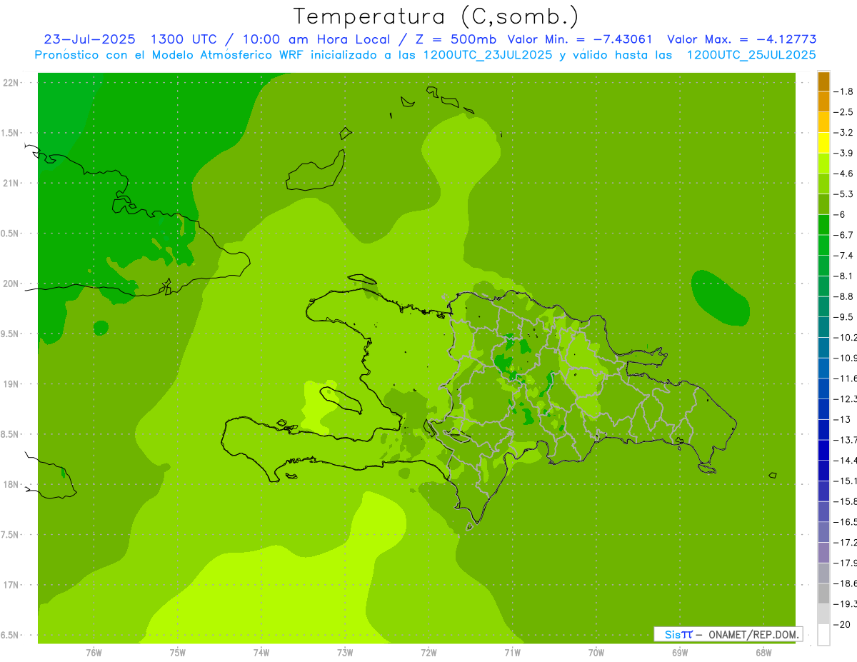Select the "-20" colorbar label

point(843,625)
